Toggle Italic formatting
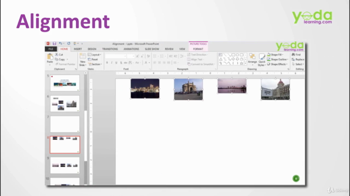This screenshot has width=350, height=196. (112, 63)
